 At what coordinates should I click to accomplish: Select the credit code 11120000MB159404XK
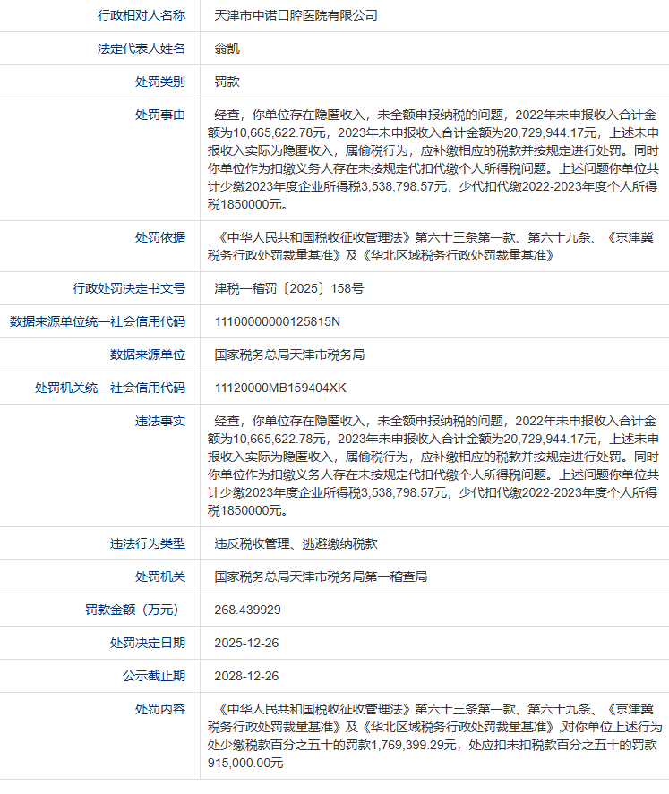[x=280, y=388]
